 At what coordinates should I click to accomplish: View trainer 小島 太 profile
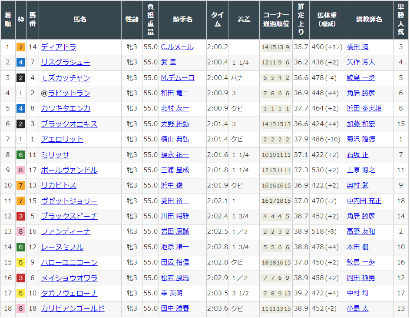click(x=357, y=308)
